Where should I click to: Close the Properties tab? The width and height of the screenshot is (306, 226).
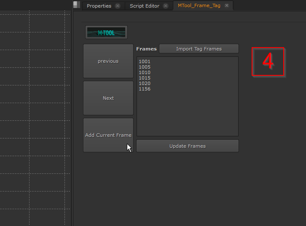[117, 6]
